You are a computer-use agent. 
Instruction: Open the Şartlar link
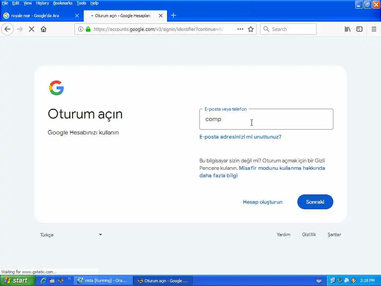334,235
